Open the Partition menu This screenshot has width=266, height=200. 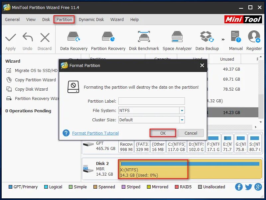pyautogui.click(x=64, y=20)
